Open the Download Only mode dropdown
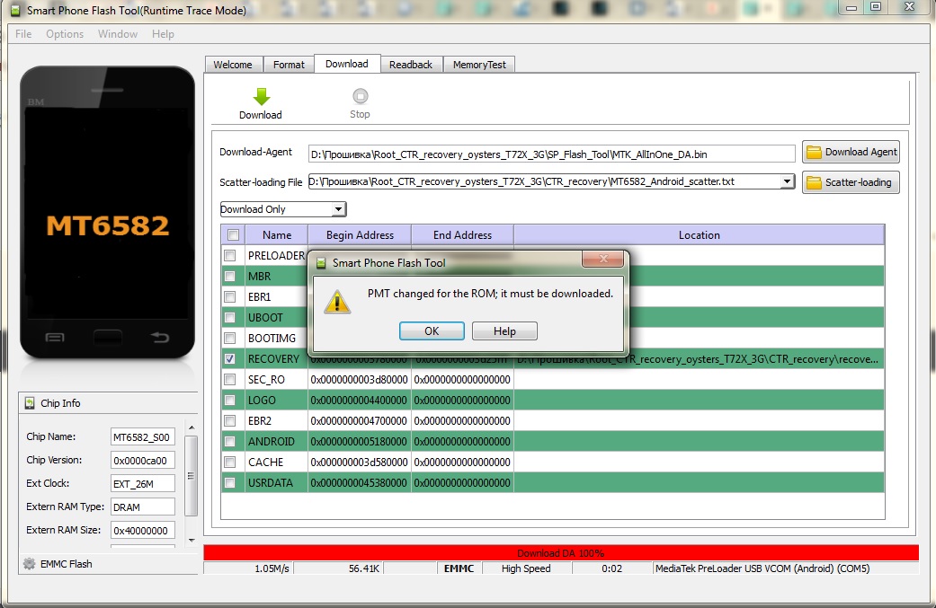The image size is (936, 608). (x=338, y=209)
